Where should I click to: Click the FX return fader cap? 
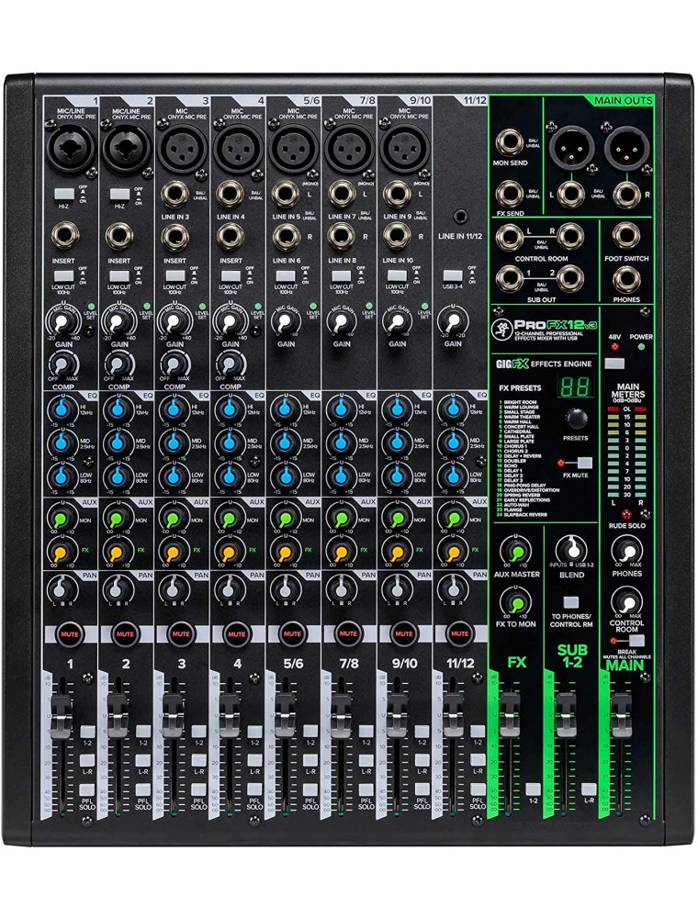click(x=510, y=716)
